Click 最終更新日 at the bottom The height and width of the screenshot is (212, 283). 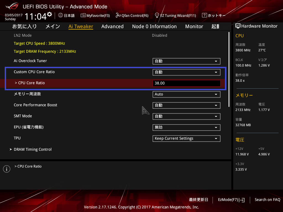pos(198,200)
